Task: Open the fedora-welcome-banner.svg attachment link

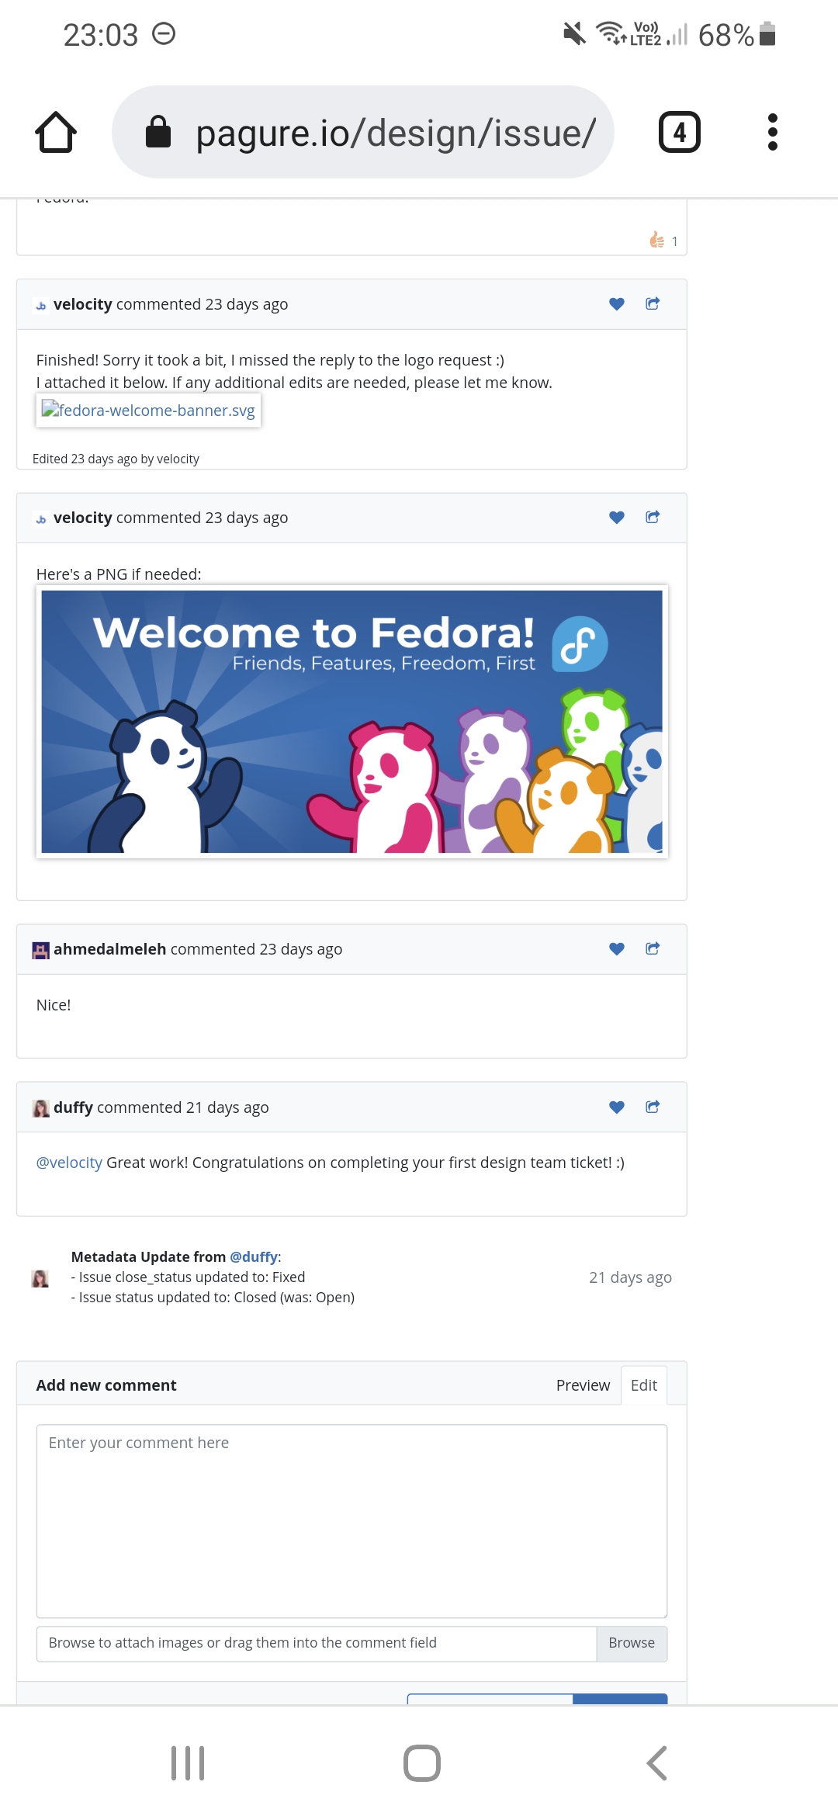Action: point(148,411)
